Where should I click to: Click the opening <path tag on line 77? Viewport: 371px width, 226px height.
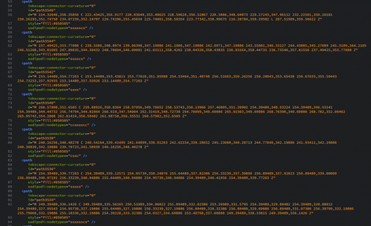click(27, 130)
